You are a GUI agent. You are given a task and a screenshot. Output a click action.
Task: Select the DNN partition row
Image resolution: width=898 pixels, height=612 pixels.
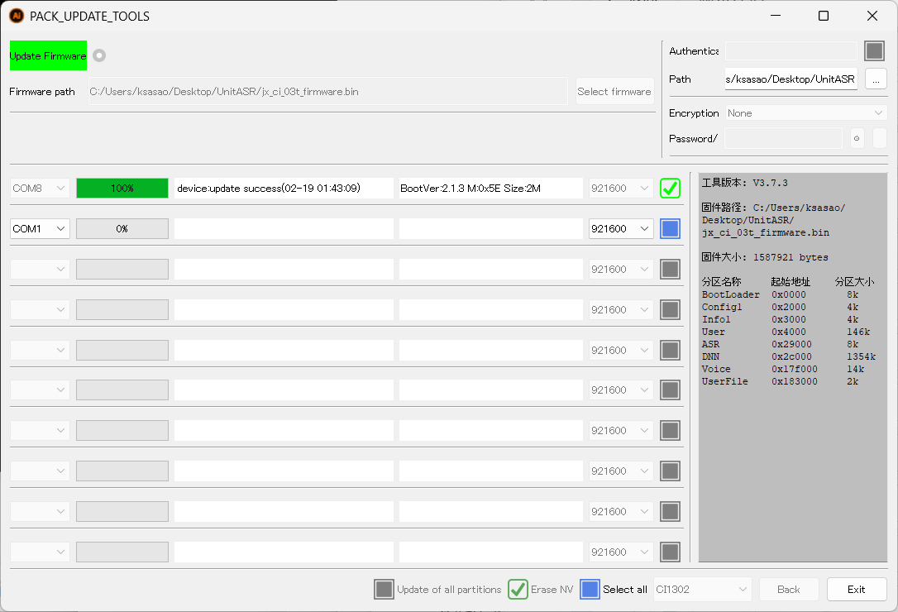tap(789, 356)
